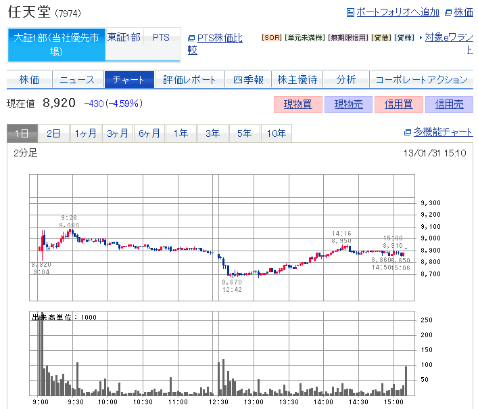Open the 評価レポート tab
The height and width of the screenshot is (409, 478).
pyautogui.click(x=190, y=80)
